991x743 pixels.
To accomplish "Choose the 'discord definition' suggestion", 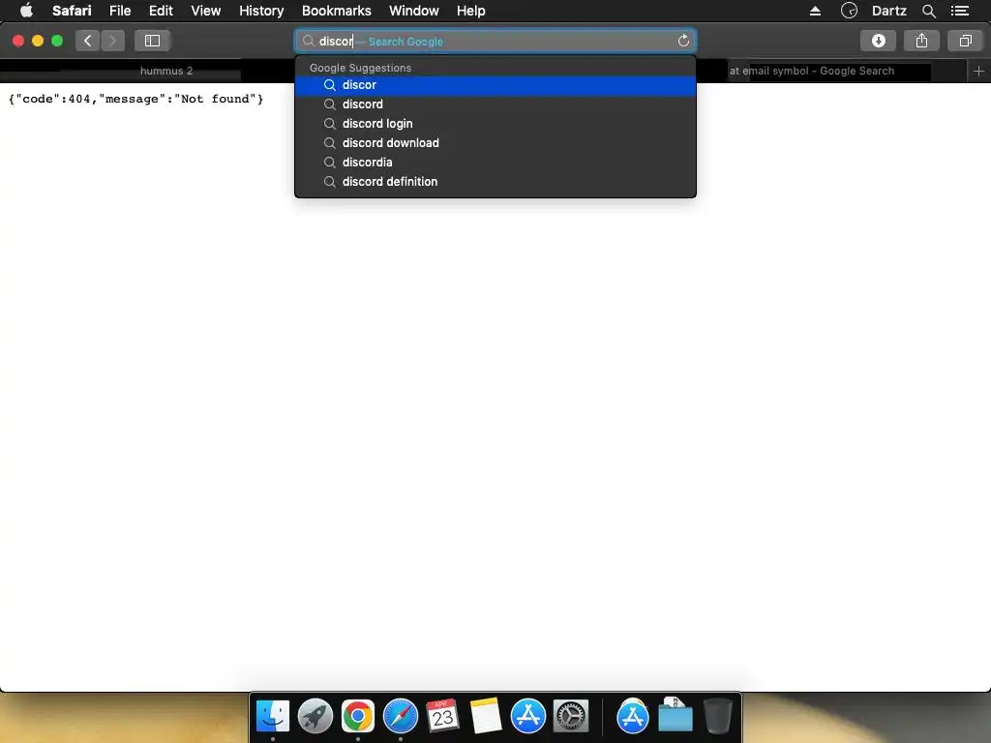I will (x=495, y=181).
